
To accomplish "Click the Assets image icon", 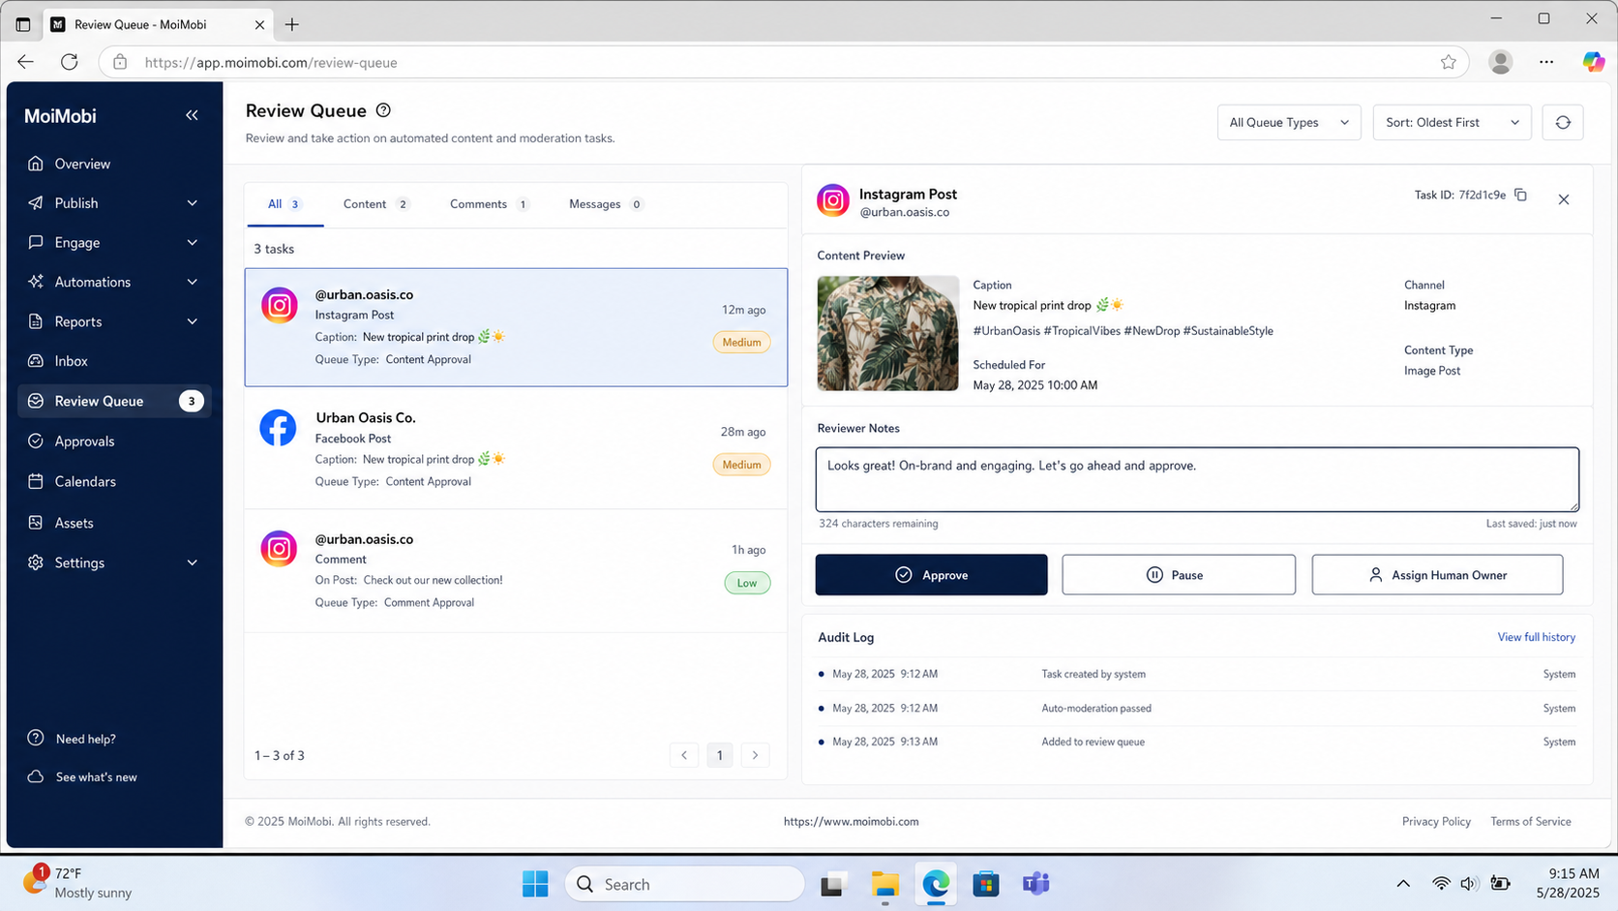I will [x=36, y=523].
